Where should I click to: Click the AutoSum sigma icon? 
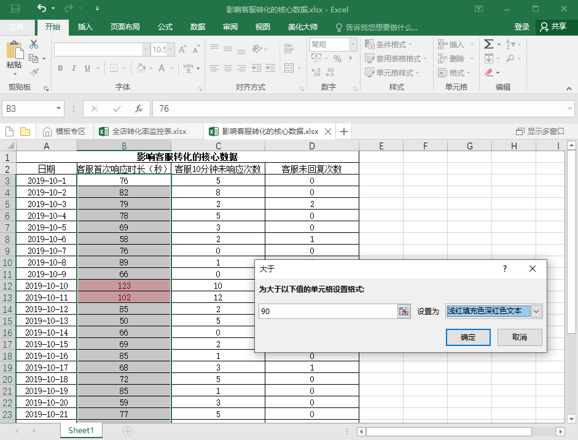[x=488, y=44]
